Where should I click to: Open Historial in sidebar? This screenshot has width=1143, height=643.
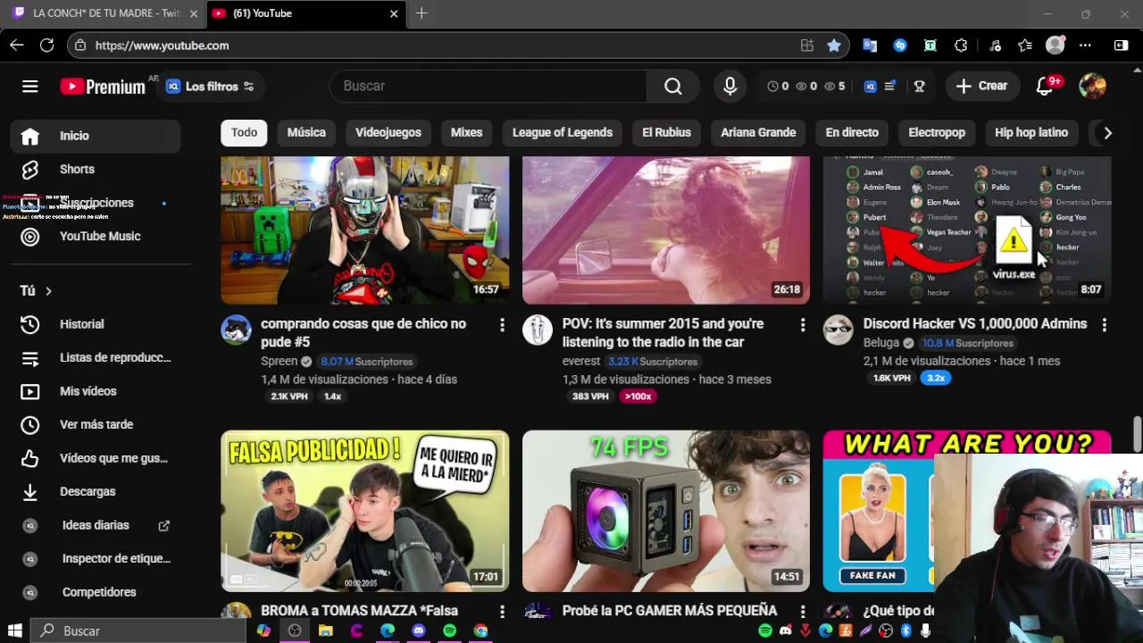[96, 324]
